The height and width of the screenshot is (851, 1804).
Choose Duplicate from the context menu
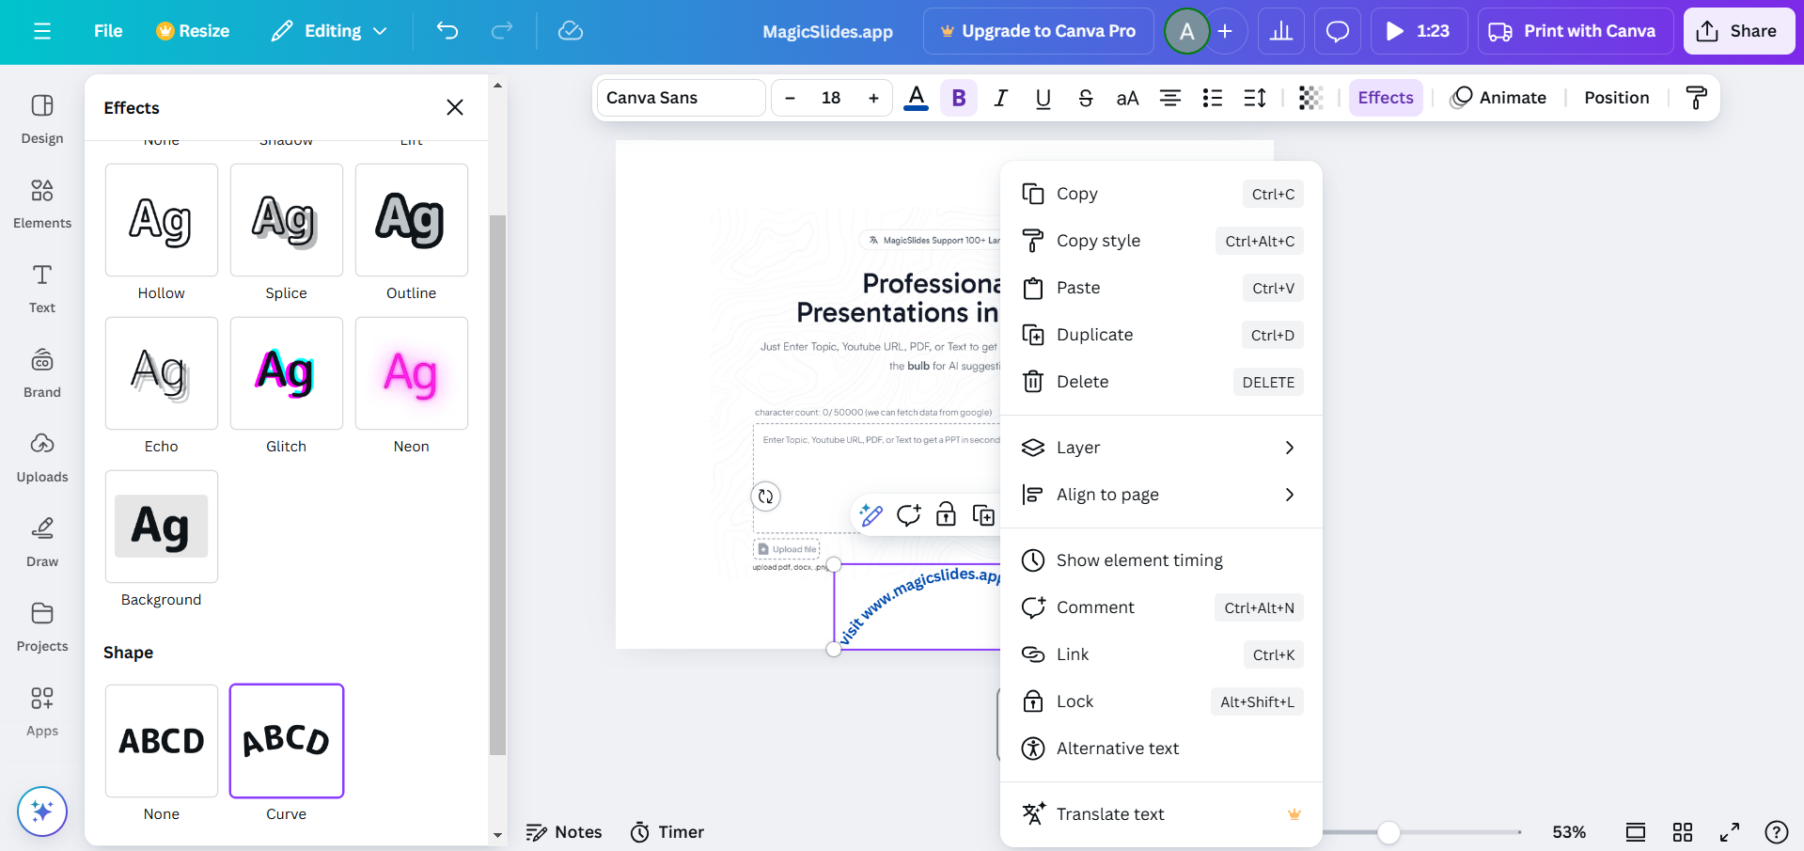[x=1161, y=335]
